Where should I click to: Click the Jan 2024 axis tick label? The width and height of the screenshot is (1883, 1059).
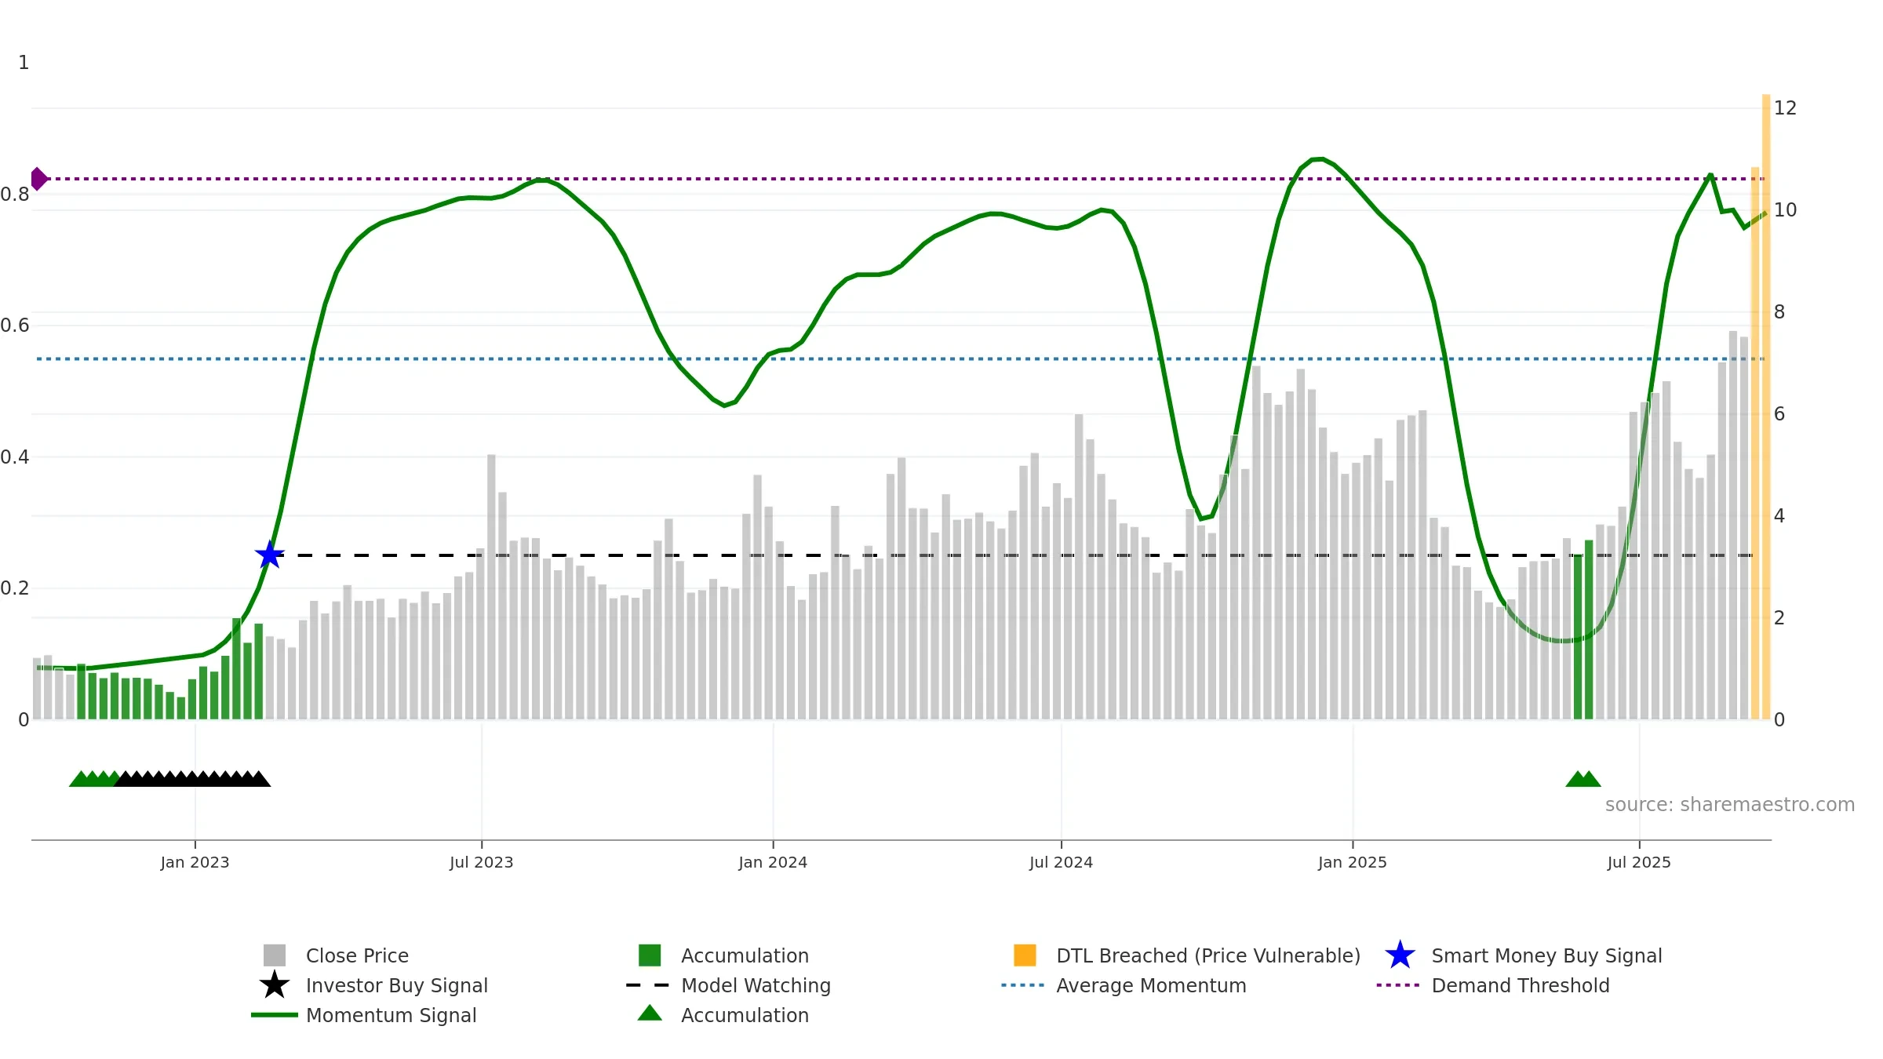(773, 863)
